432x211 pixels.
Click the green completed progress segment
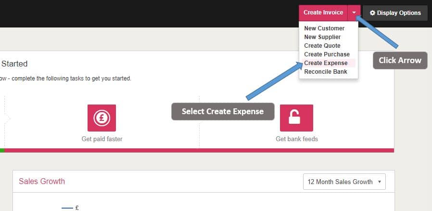[2, 150]
